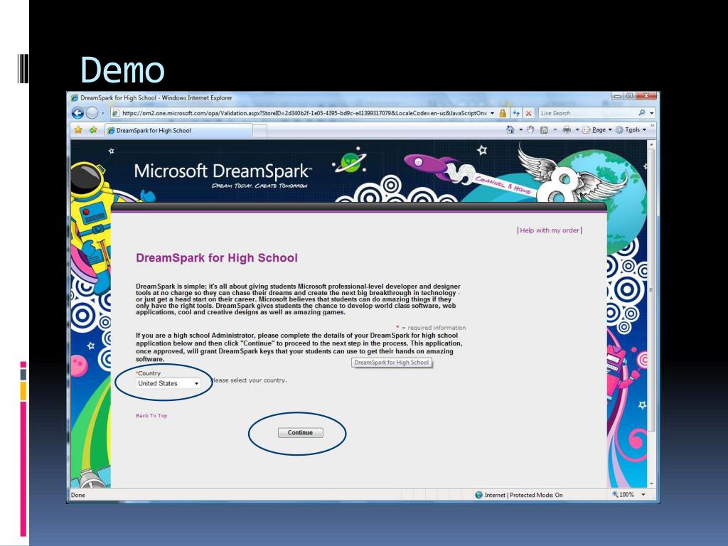The width and height of the screenshot is (728, 546).
Task: Open the recent pages dropdown arrow
Action: click(102, 113)
